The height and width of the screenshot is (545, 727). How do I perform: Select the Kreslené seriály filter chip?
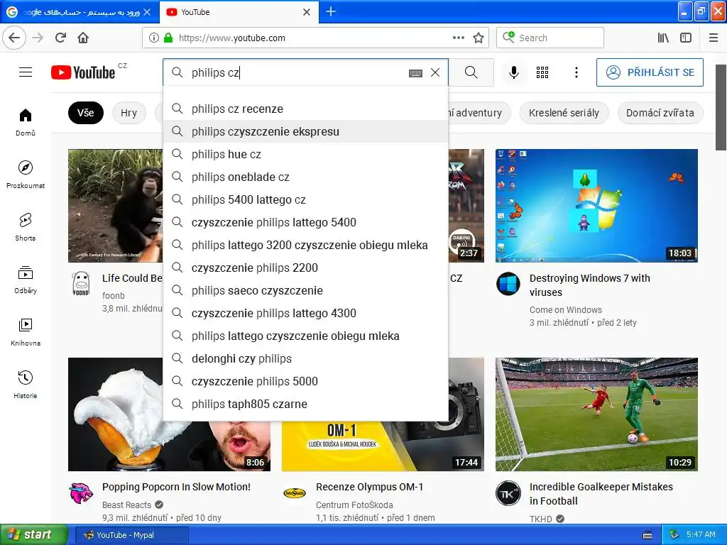click(564, 113)
